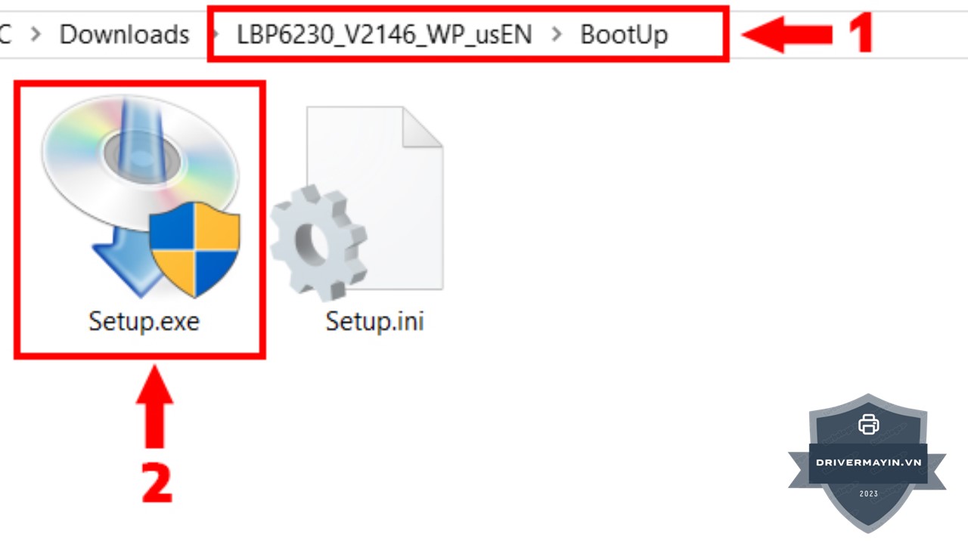
Task: Click the blue download arrow on Setup.exe
Action: pyautogui.click(x=125, y=264)
